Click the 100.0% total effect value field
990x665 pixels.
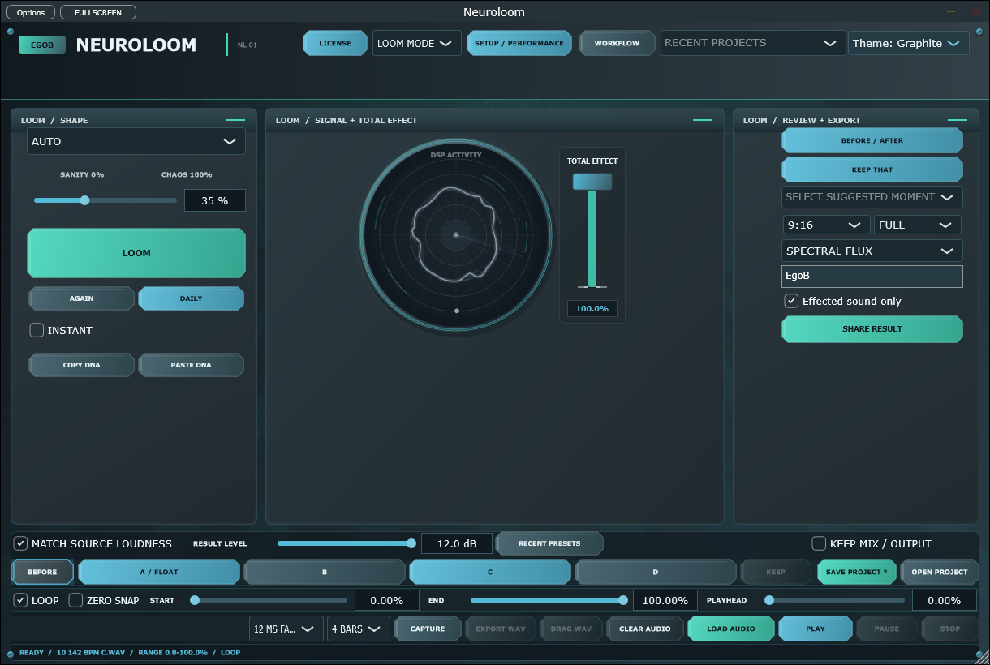pos(592,308)
